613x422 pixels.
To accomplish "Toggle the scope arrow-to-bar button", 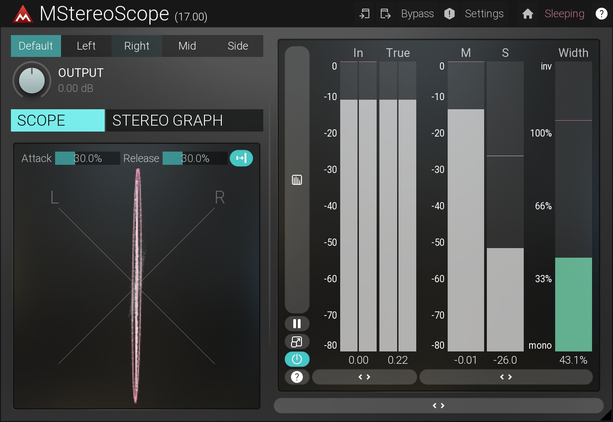I will click(x=241, y=158).
